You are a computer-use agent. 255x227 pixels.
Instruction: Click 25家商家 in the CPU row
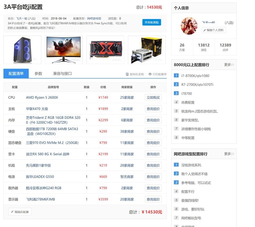point(127,97)
